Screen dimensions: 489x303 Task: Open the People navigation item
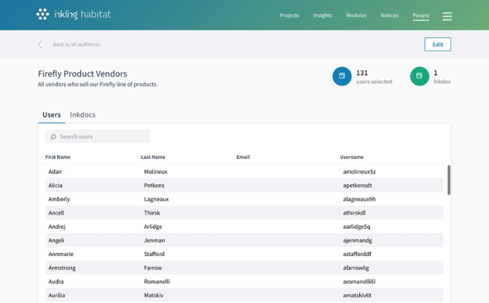point(420,15)
